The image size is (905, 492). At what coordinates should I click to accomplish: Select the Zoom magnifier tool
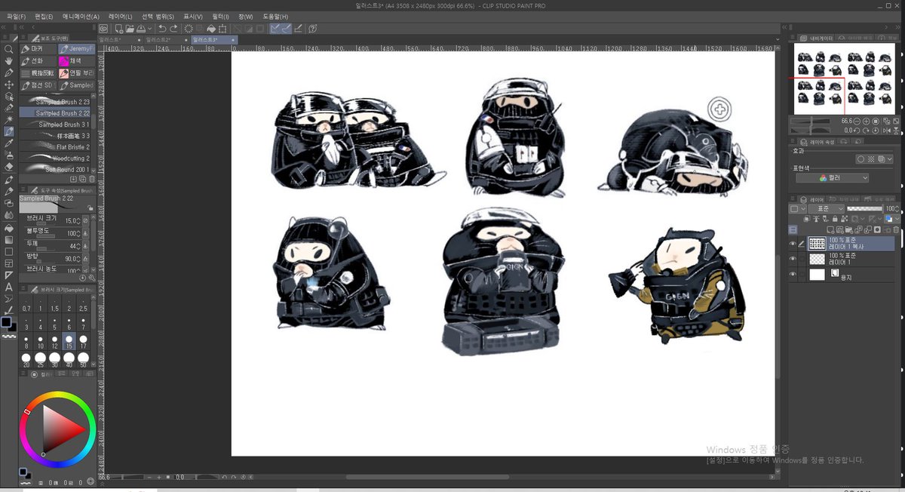pos(9,49)
